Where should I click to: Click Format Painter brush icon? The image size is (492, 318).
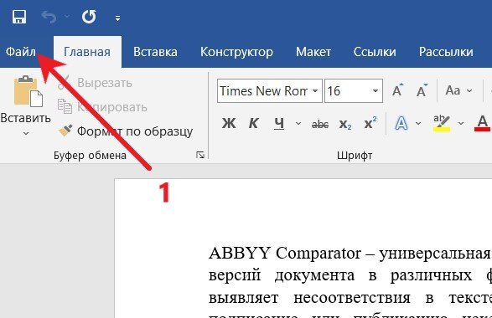tap(65, 131)
